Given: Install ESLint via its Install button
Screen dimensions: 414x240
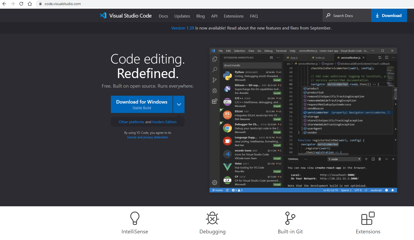Looking at the screenshot, I should [277, 119].
